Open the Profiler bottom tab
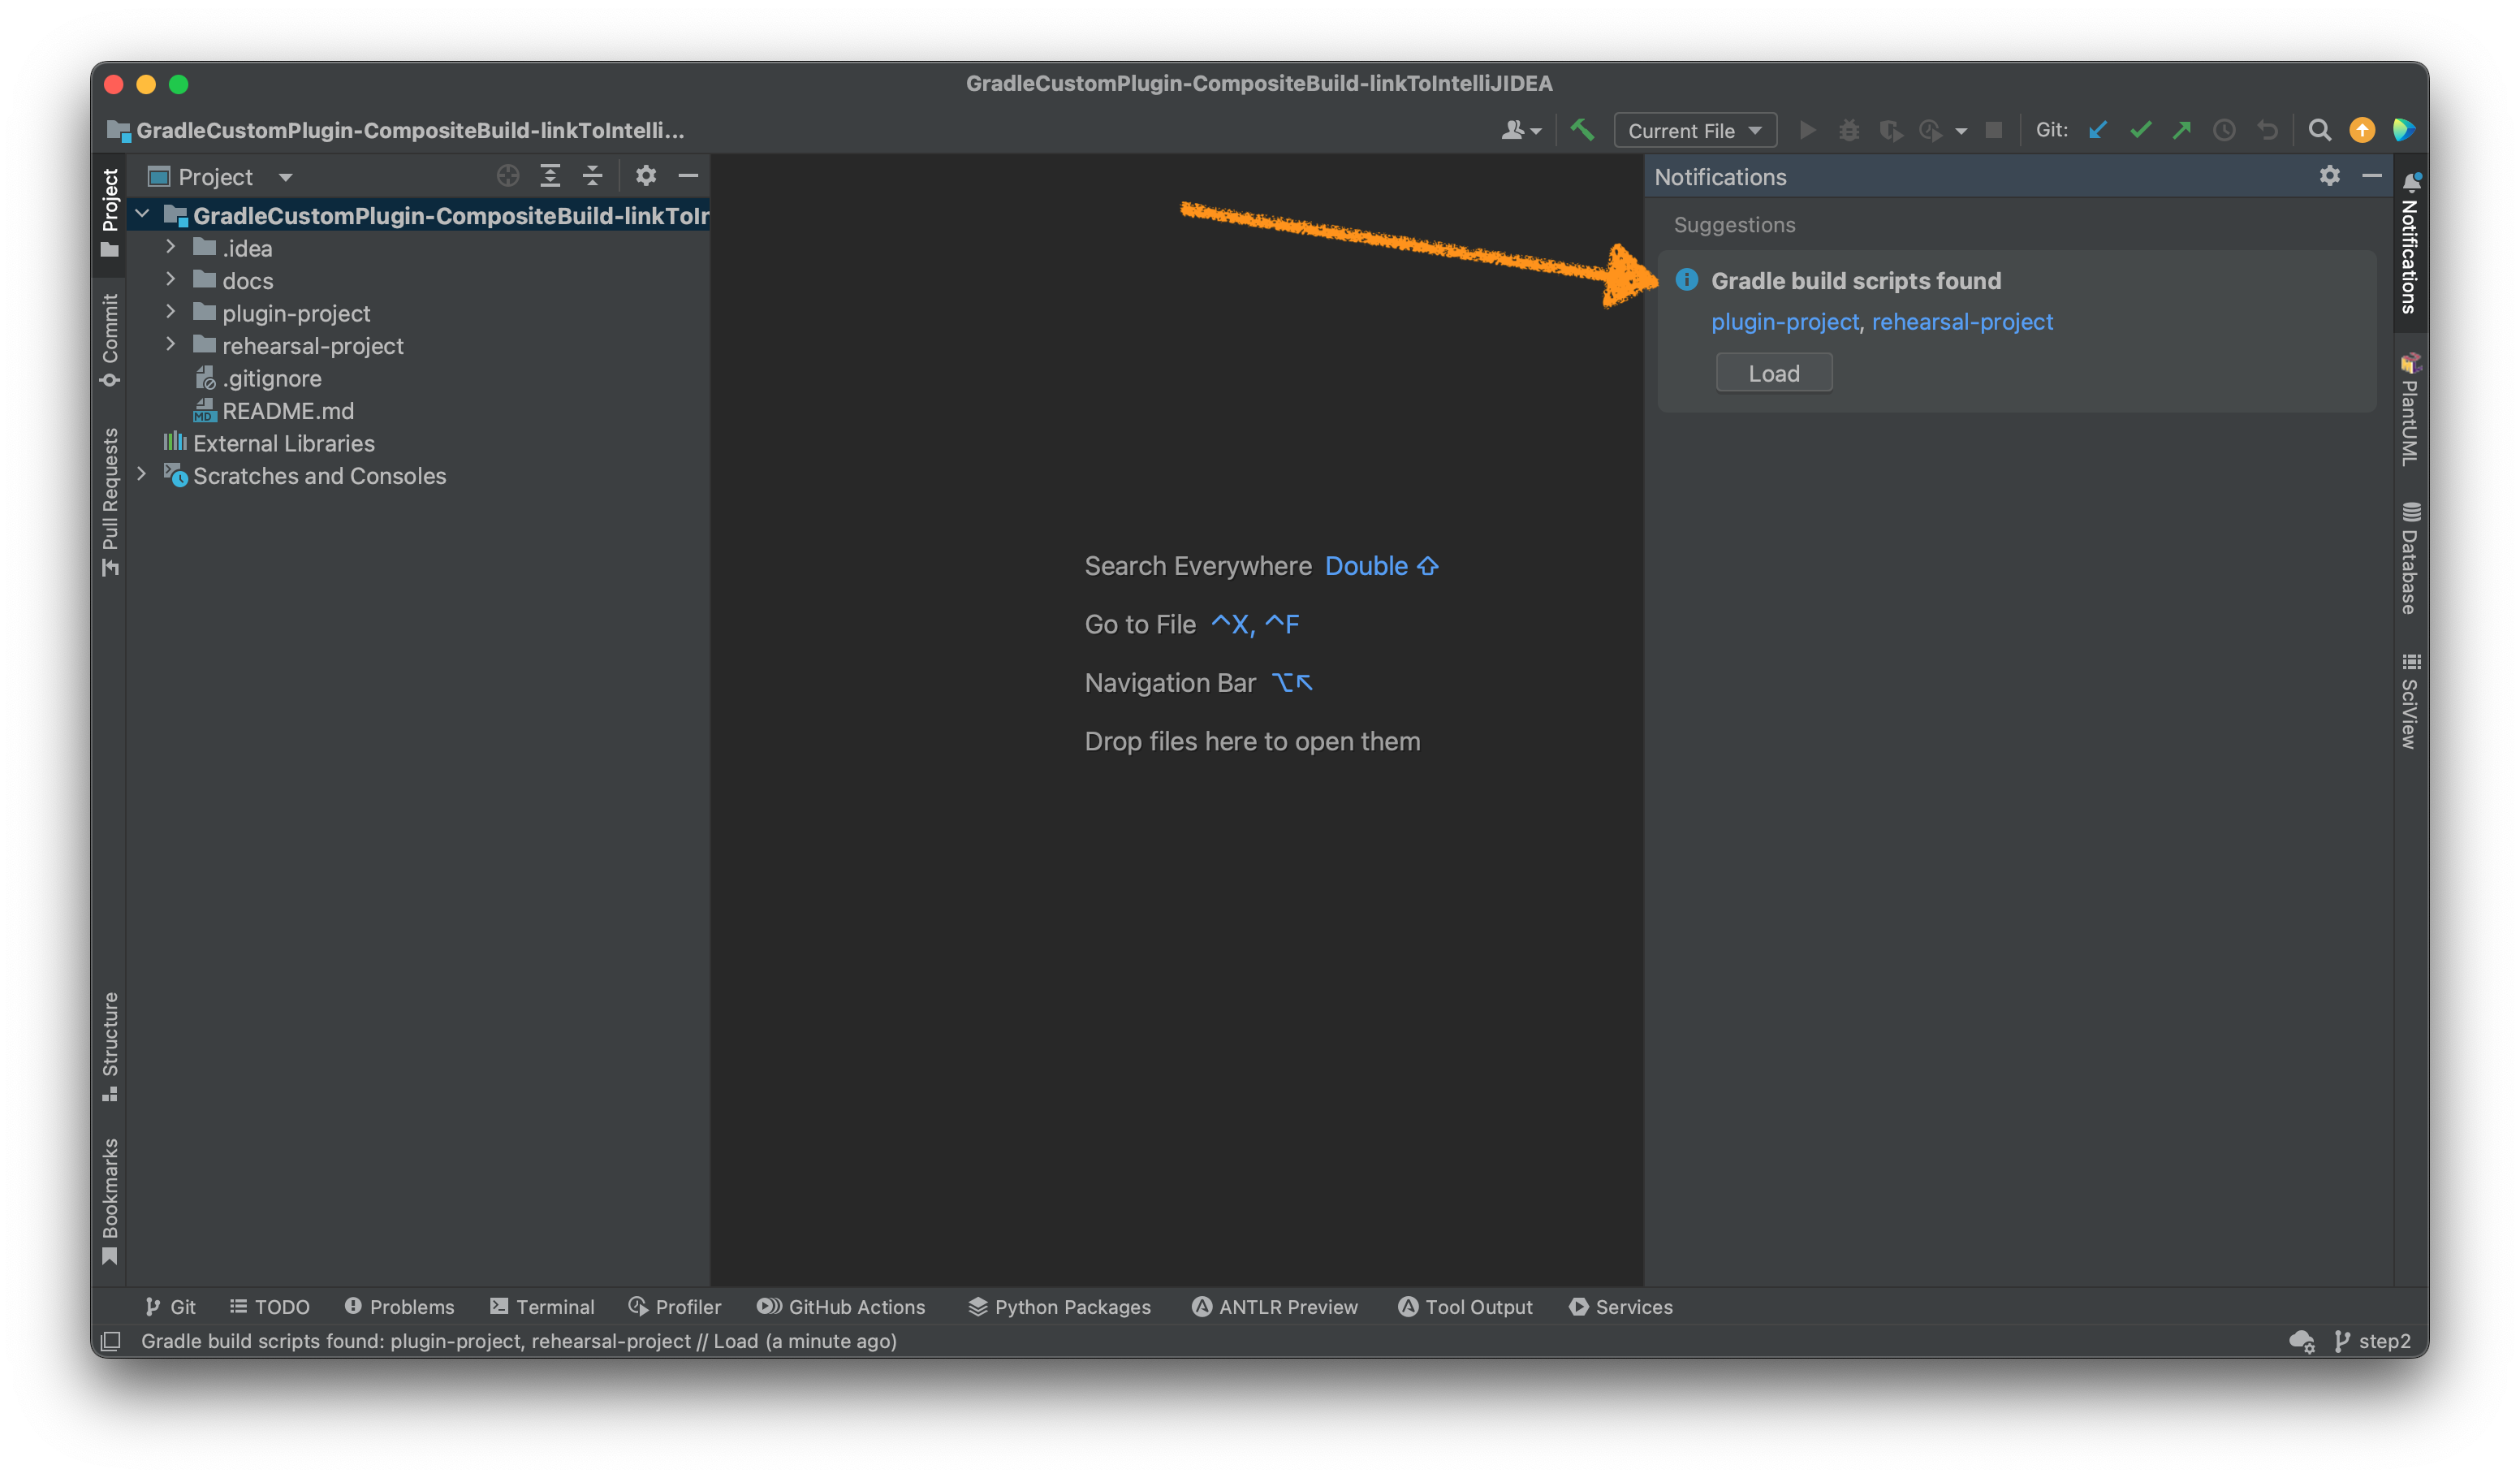Image resolution: width=2520 pixels, height=1478 pixels. tap(674, 1307)
